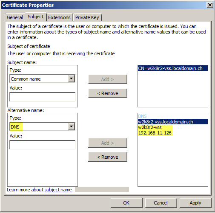This screenshot has width=215, height=213.
Task: Click the Common name combo box text
Action: pyautogui.click(x=26, y=79)
